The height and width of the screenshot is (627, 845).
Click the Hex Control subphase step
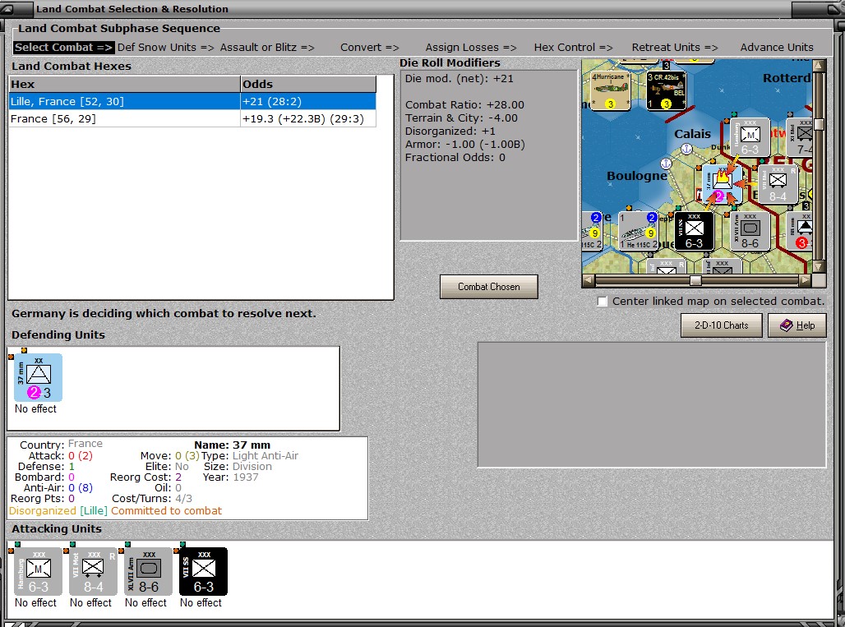[x=574, y=48]
